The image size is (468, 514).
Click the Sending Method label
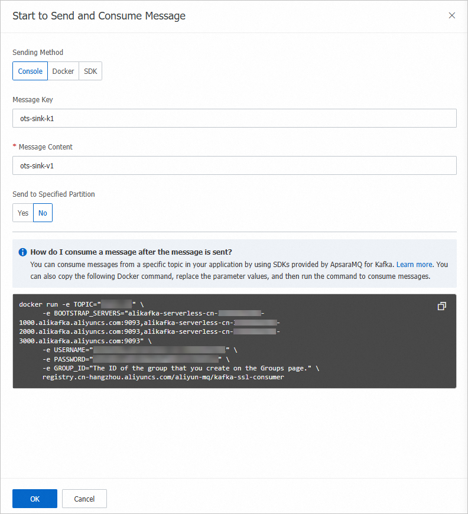coord(38,53)
